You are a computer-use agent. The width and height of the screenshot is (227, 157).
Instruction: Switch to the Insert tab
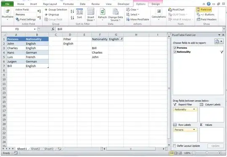click(x=34, y=4)
